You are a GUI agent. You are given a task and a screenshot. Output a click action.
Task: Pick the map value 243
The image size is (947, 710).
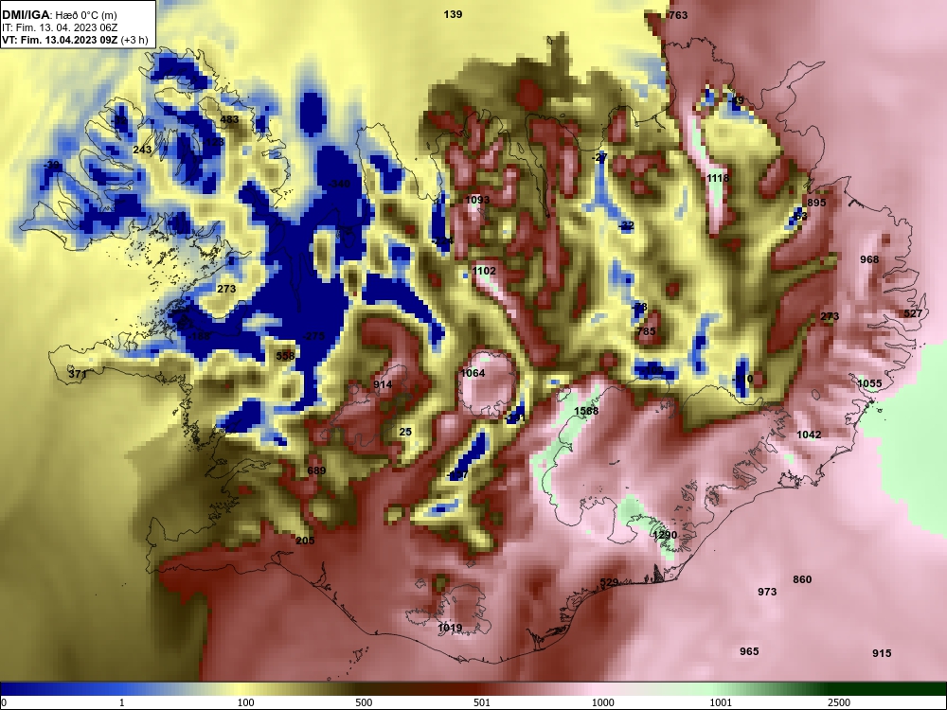pyautogui.click(x=142, y=150)
